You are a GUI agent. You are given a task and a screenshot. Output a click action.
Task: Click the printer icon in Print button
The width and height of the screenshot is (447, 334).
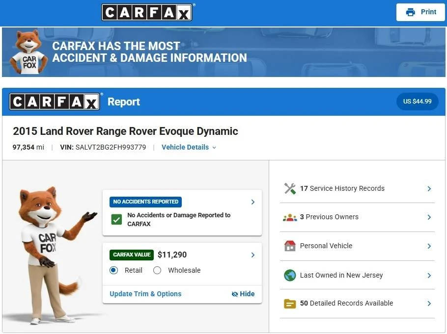(410, 12)
